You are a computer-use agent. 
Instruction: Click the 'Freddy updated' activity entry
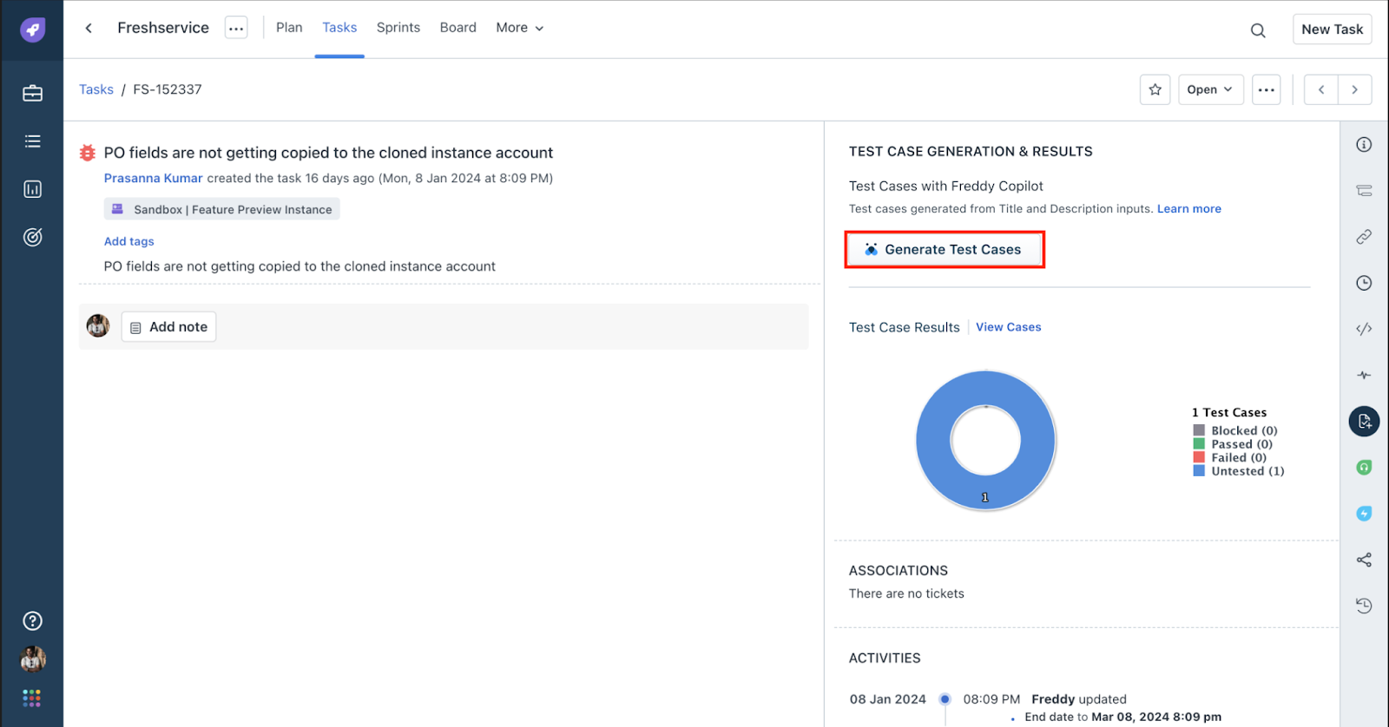1079,699
